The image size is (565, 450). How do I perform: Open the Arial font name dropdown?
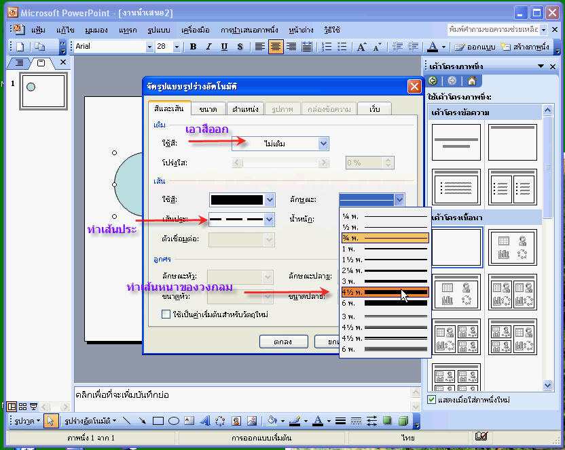(x=149, y=47)
